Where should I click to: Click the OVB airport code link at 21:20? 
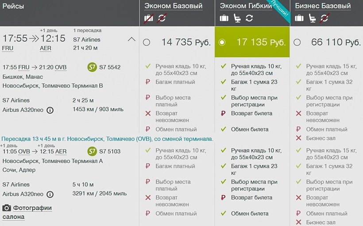(61, 67)
